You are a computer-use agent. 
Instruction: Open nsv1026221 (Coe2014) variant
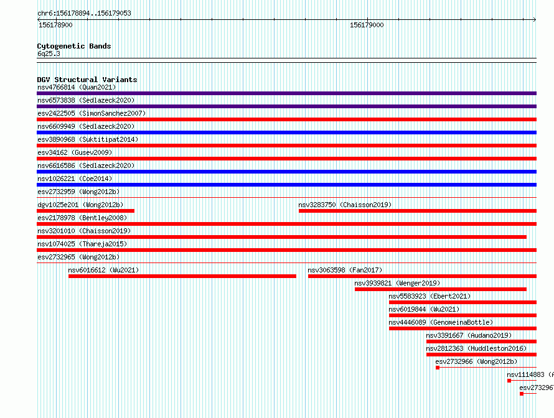click(75, 179)
